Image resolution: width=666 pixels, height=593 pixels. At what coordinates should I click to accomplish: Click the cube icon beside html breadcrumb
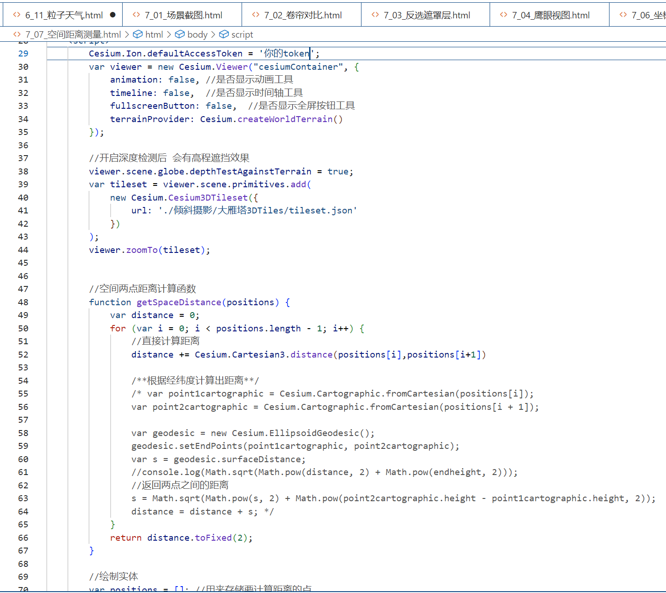tap(137, 34)
